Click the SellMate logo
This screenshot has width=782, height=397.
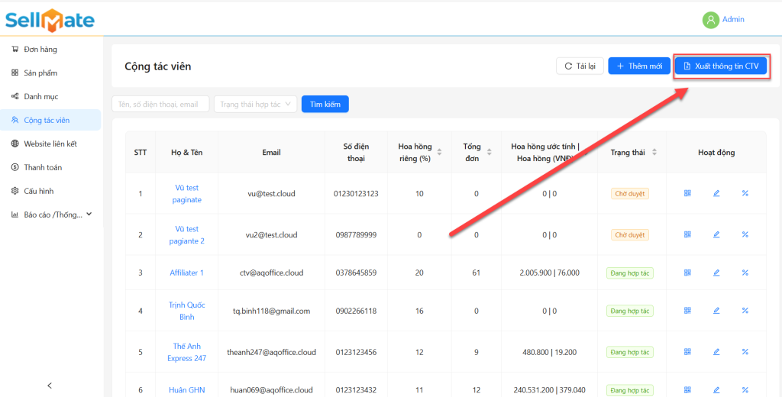[x=50, y=20]
